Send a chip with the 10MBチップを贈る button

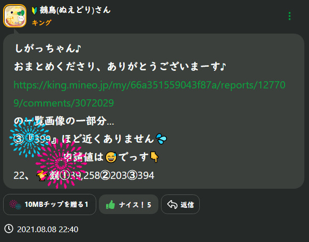(50, 204)
